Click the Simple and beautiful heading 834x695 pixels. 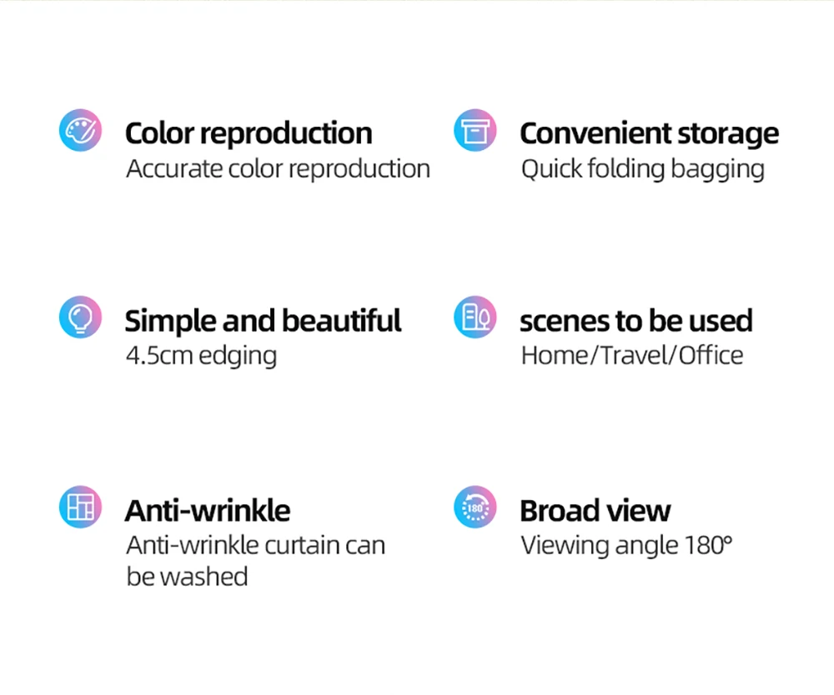263,321
